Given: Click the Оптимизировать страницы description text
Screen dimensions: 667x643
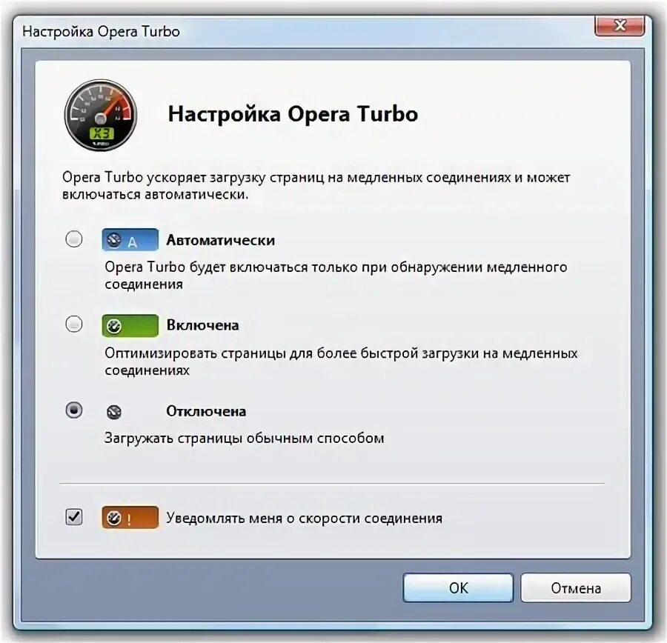Looking at the screenshot, I should [341, 362].
